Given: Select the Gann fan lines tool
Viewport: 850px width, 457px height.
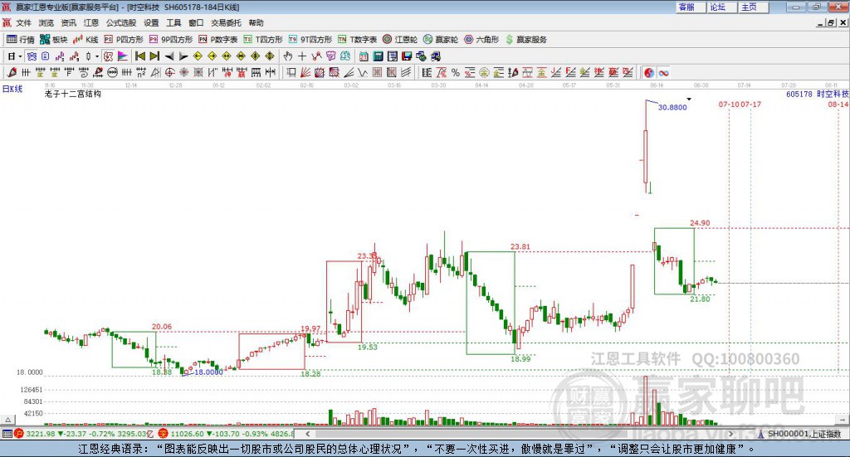Looking at the screenshot, I should coord(305,72).
